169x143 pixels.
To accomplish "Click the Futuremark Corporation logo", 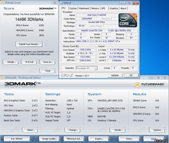I will tap(149, 85).
